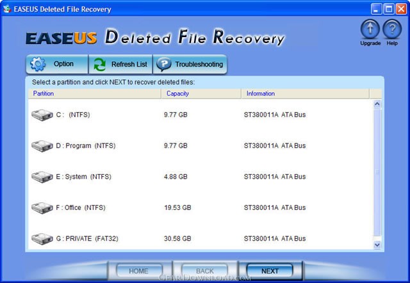Click the Troubleshooting speech bubble icon
Viewport: 410px width, 283px height.
pos(164,64)
